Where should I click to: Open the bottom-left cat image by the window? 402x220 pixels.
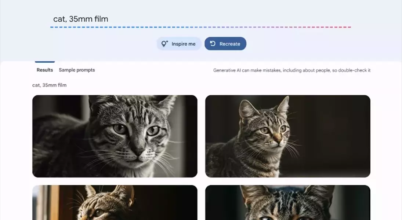(115, 202)
